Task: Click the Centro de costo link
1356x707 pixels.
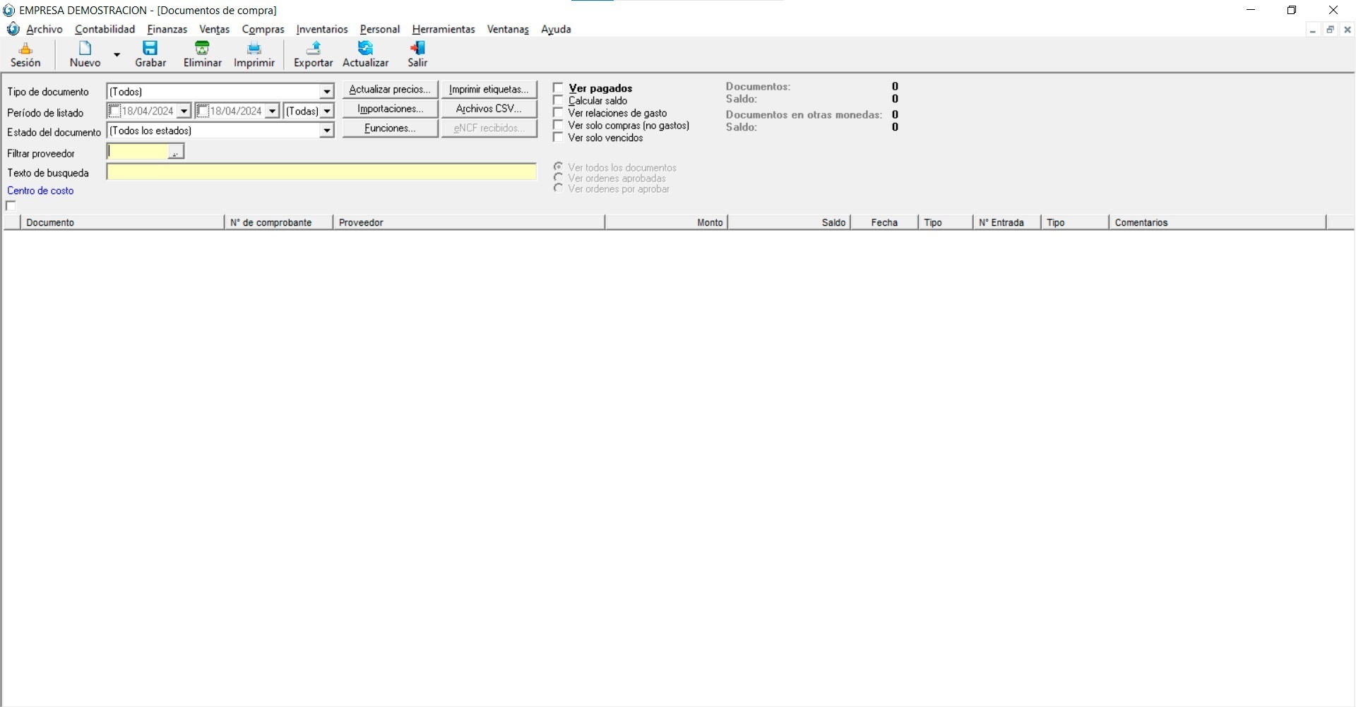Action: point(40,191)
